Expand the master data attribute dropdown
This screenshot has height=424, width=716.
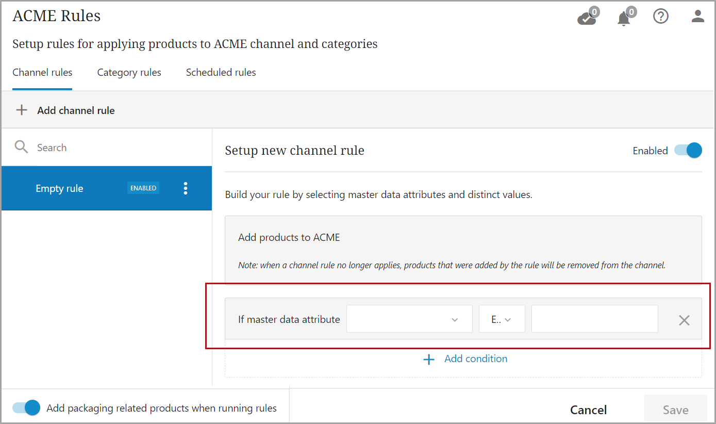(409, 319)
